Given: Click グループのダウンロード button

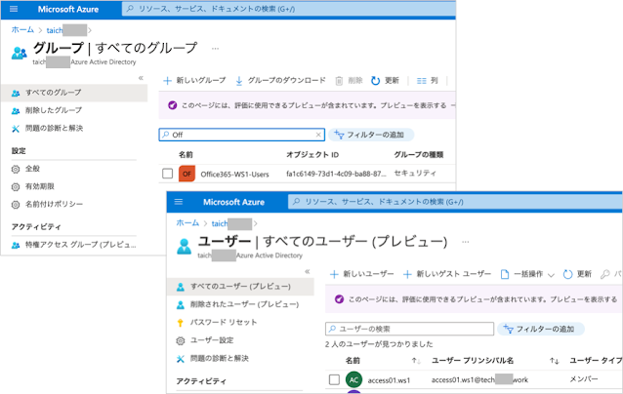Looking at the screenshot, I should [x=280, y=81].
